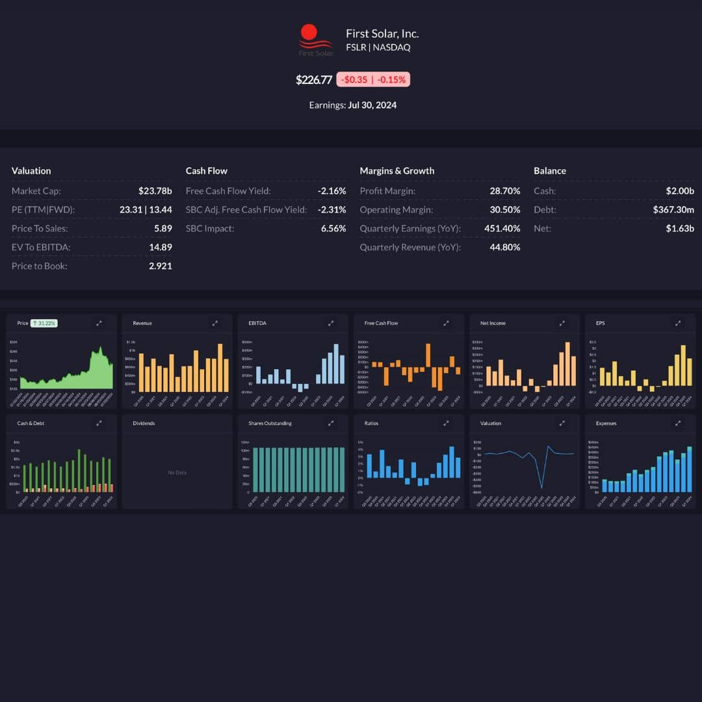This screenshot has width=702, height=702.
Task: Click the FSLR | NASDAQ ticker text
Action: [378, 47]
